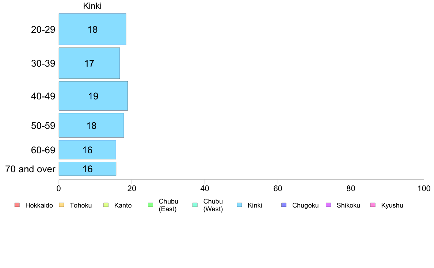Select the 40-49 bar showing 19
The height and width of the screenshot is (268, 434).
[93, 96]
